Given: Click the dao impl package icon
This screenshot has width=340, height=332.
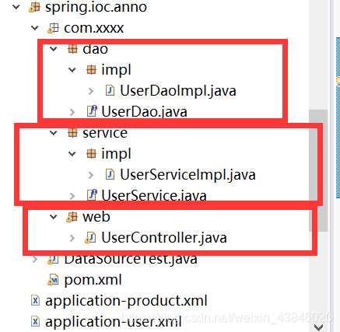Looking at the screenshot, I should (x=91, y=69).
